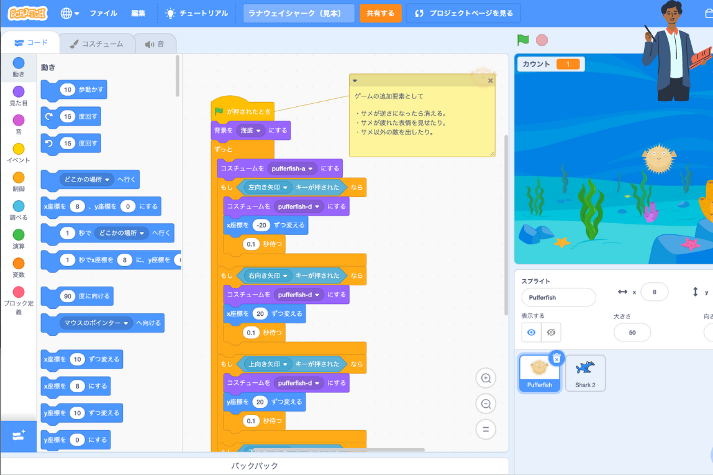Reset workspace zoom with equals icon
The image size is (713, 475).
pos(486,430)
